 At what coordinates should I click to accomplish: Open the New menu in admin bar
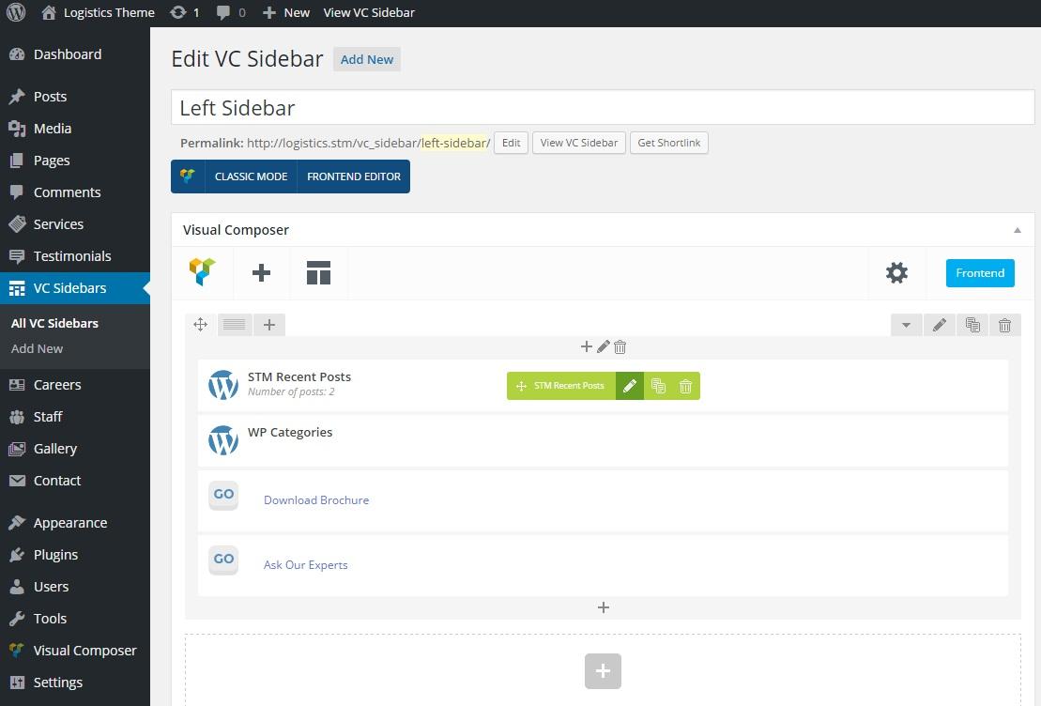(286, 12)
